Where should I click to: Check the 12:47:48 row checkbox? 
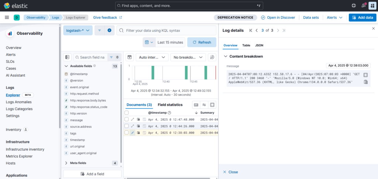pos(127,119)
